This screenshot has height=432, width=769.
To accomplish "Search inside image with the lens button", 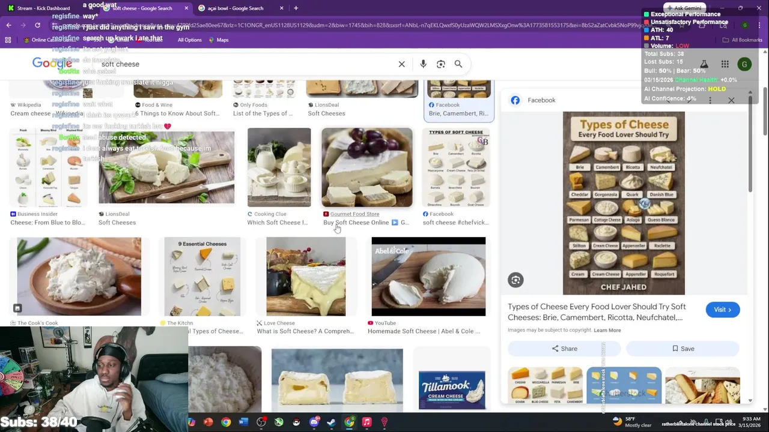I will click(x=515, y=280).
